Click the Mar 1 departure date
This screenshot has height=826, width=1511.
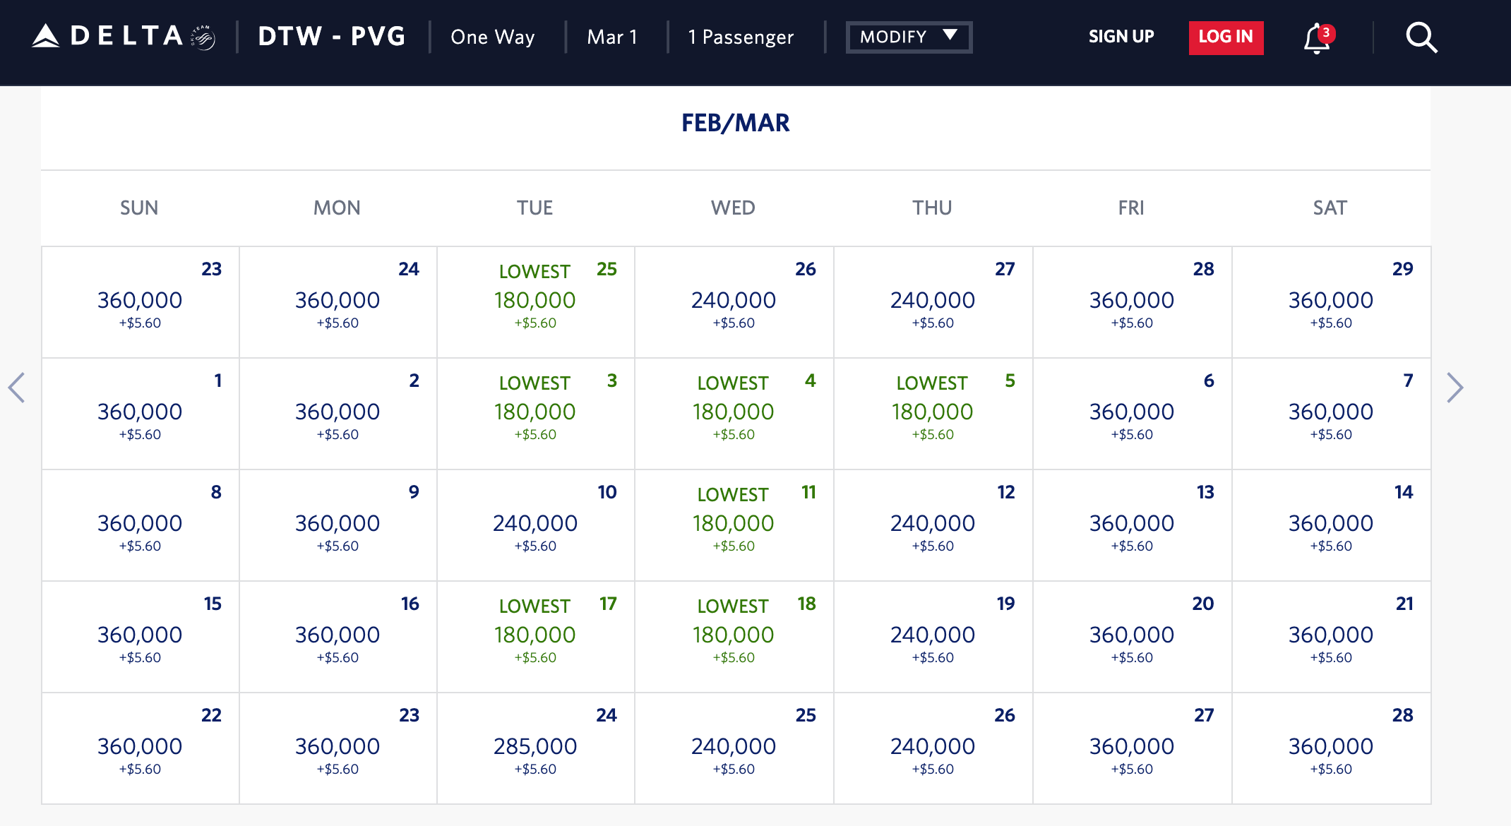pyautogui.click(x=612, y=37)
